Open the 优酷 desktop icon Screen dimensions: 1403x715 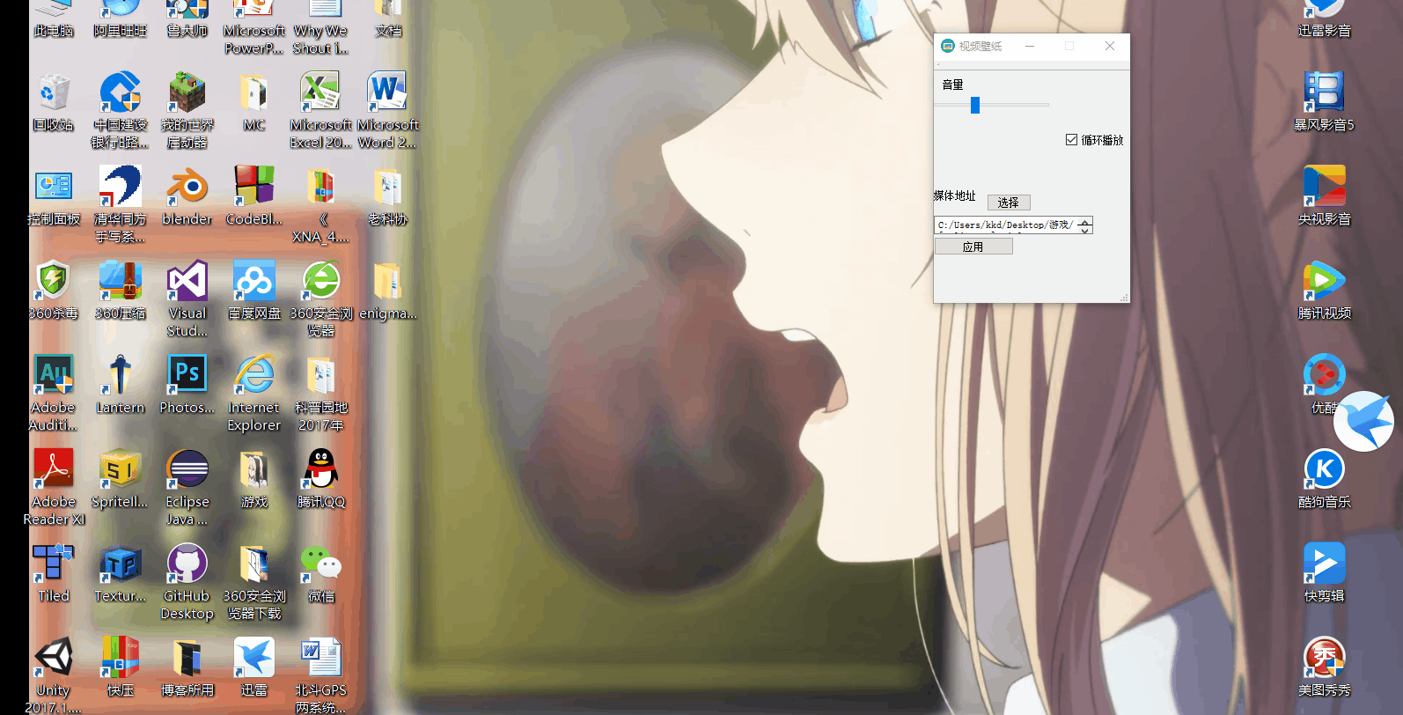(1325, 374)
